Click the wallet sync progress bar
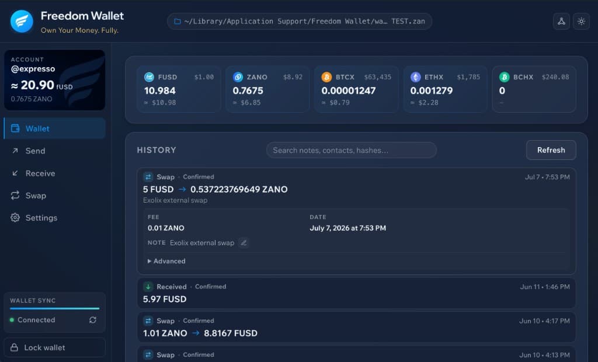 click(x=54, y=308)
